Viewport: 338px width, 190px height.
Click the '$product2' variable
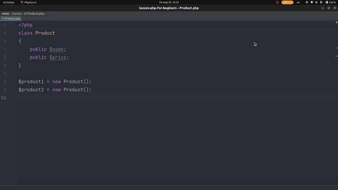click(x=31, y=90)
